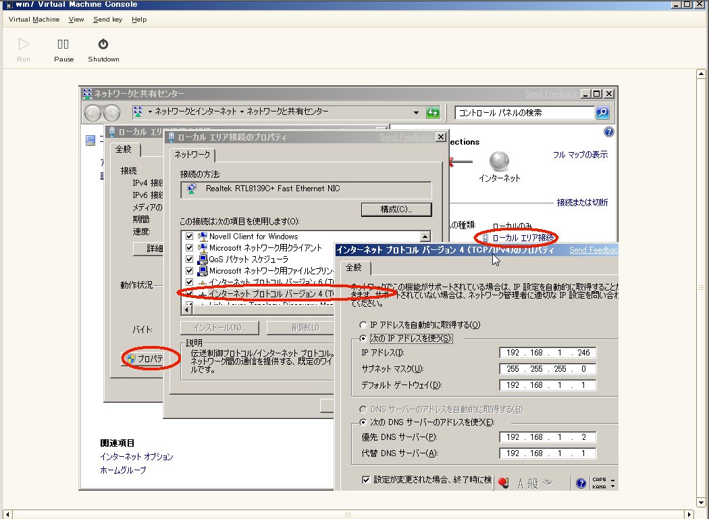Open ローカル エリア接続 link
Screen dimensions: 709x519
pyautogui.click(x=523, y=238)
